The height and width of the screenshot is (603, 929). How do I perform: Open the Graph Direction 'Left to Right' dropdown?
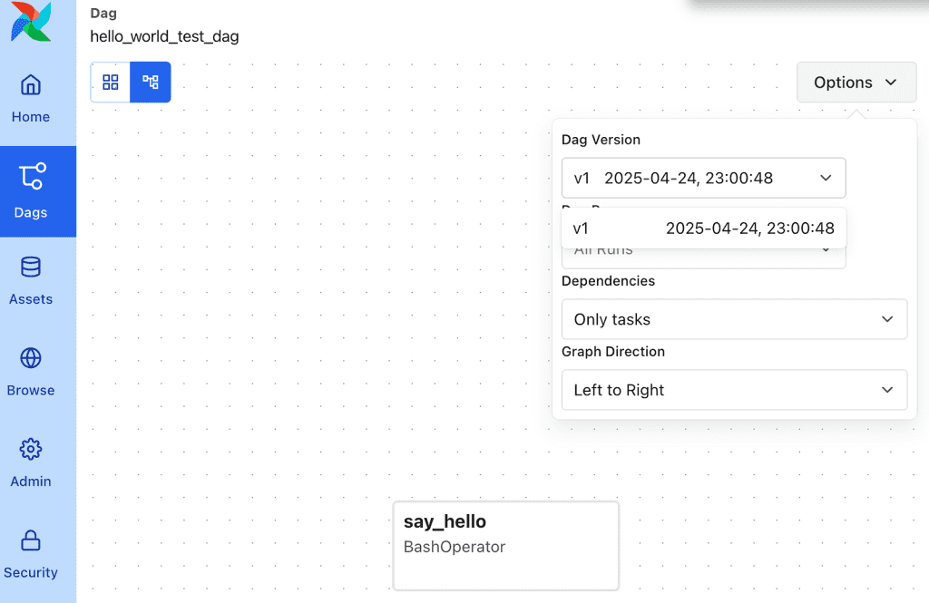(734, 390)
